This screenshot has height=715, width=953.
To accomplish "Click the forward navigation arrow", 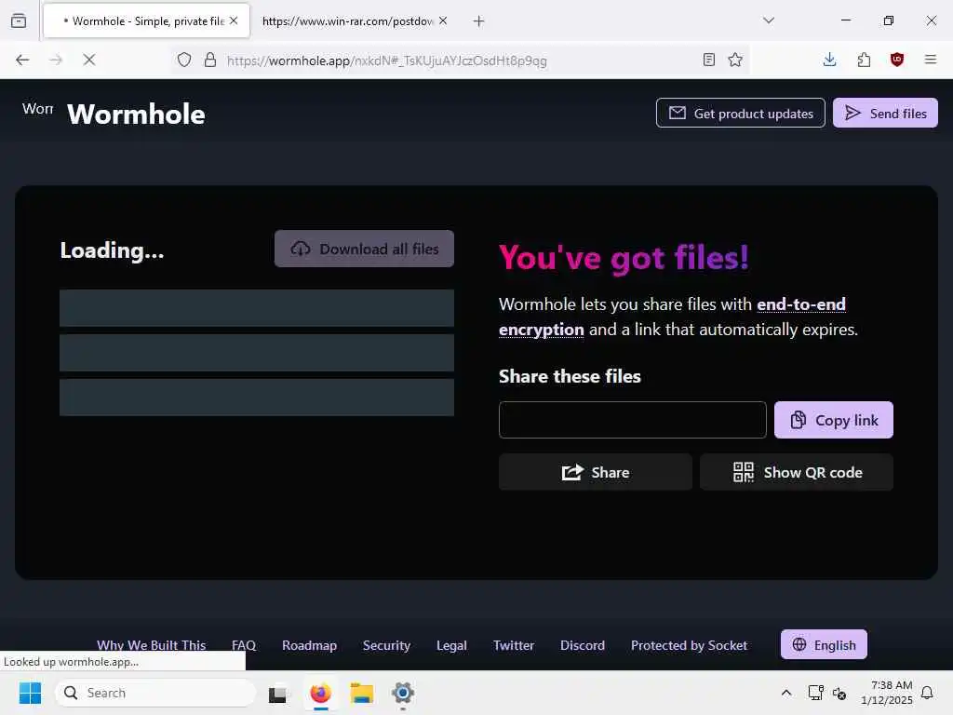I will point(56,60).
